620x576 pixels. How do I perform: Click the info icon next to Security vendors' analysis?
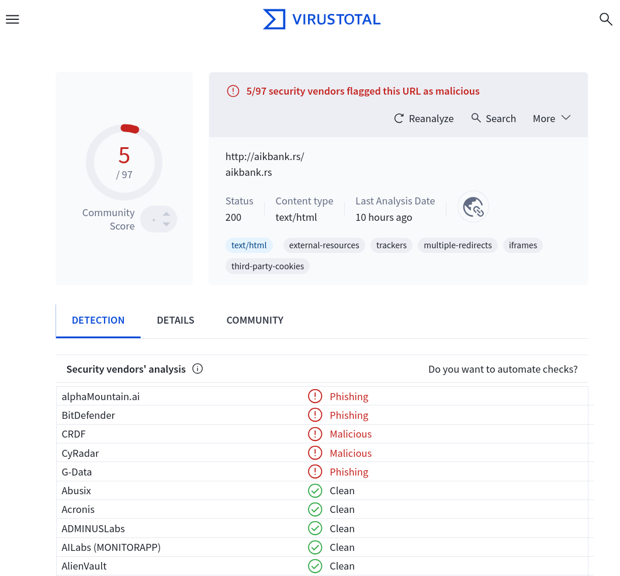click(x=198, y=369)
